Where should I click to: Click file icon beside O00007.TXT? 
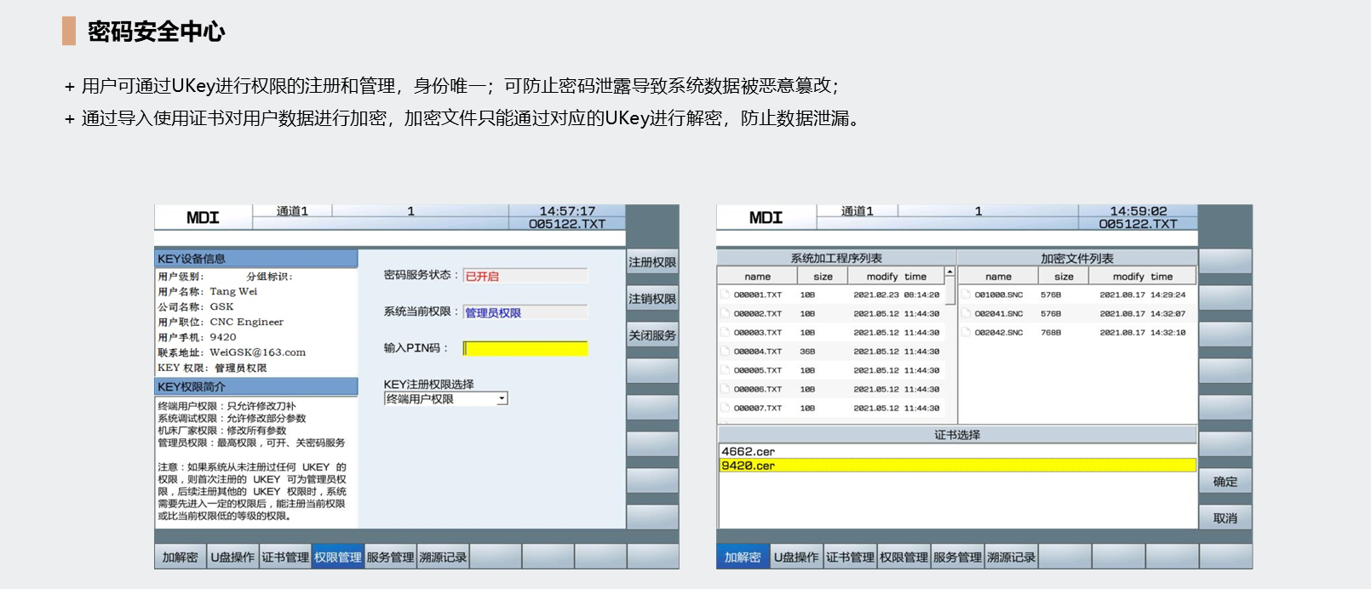pyautogui.click(x=726, y=408)
